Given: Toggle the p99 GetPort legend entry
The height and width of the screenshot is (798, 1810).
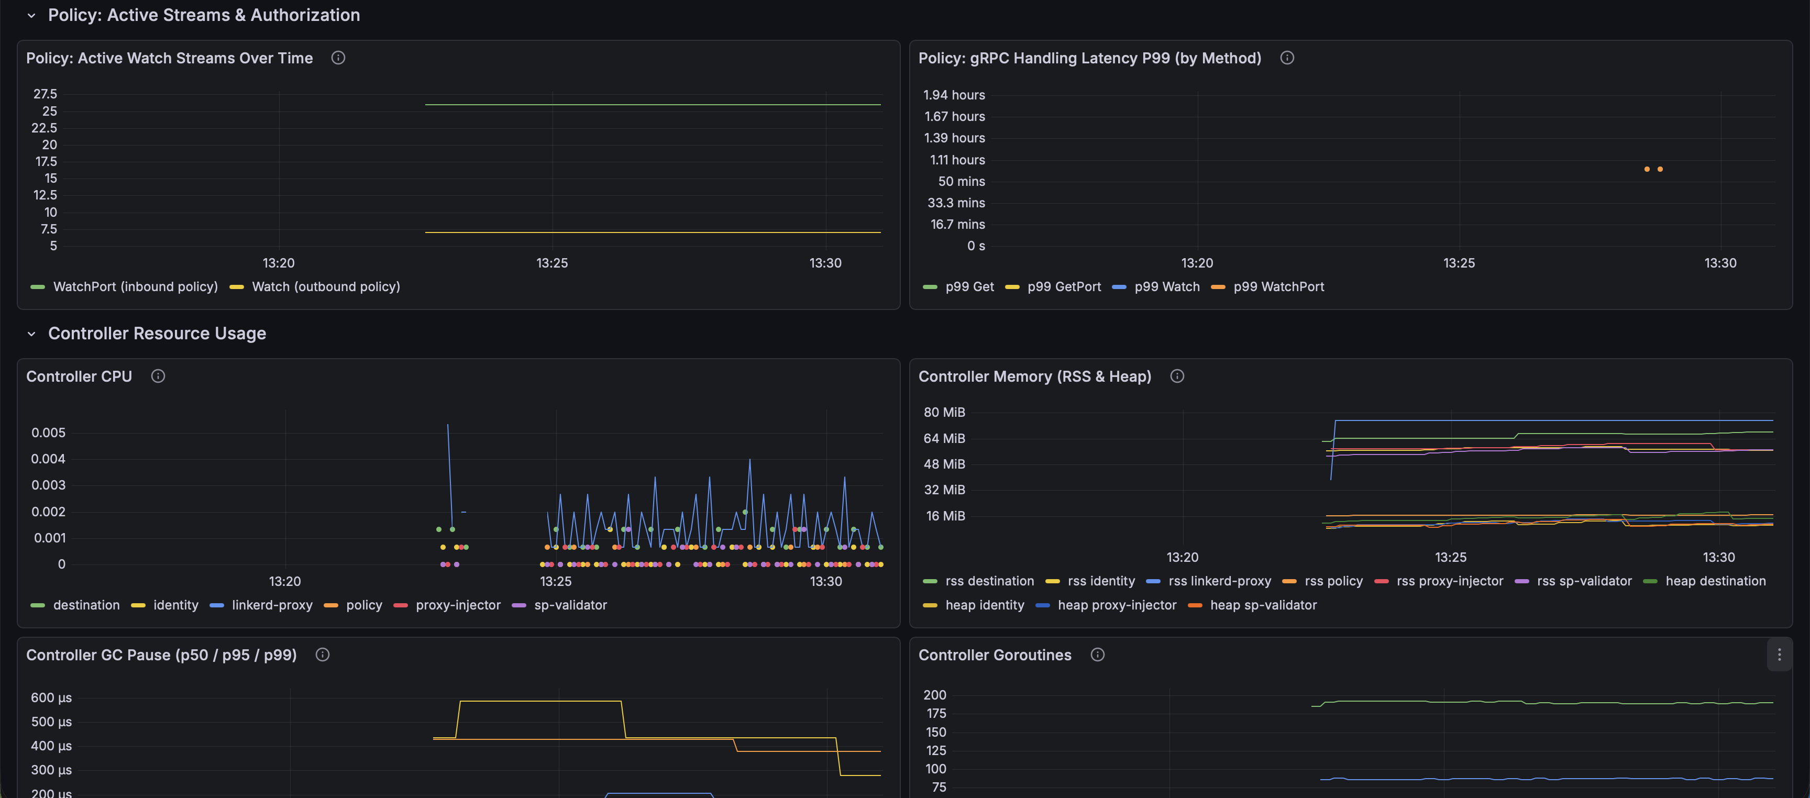Looking at the screenshot, I should point(1064,286).
